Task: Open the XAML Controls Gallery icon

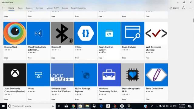Action: [x=109, y=33]
